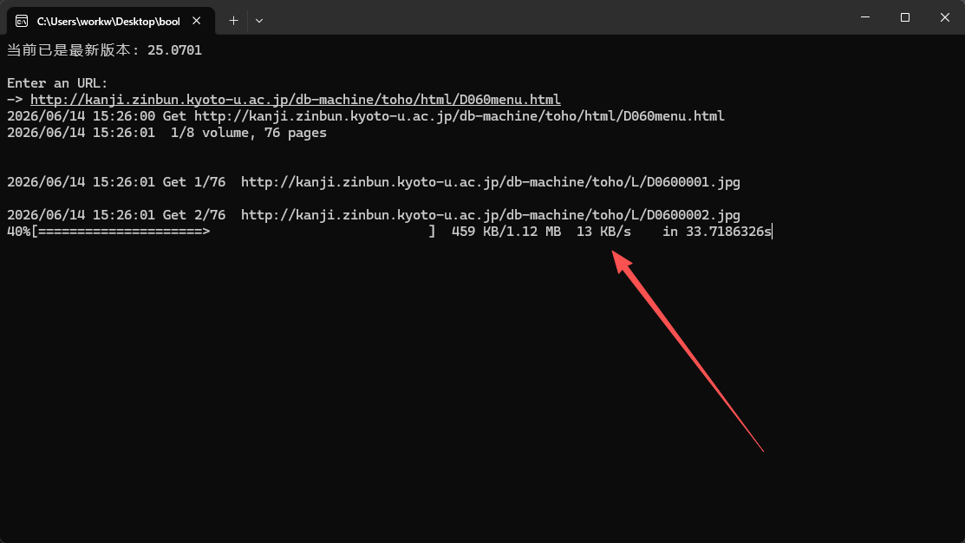
Task: Click the '13 KB/s' speed value
Action: [603, 232]
